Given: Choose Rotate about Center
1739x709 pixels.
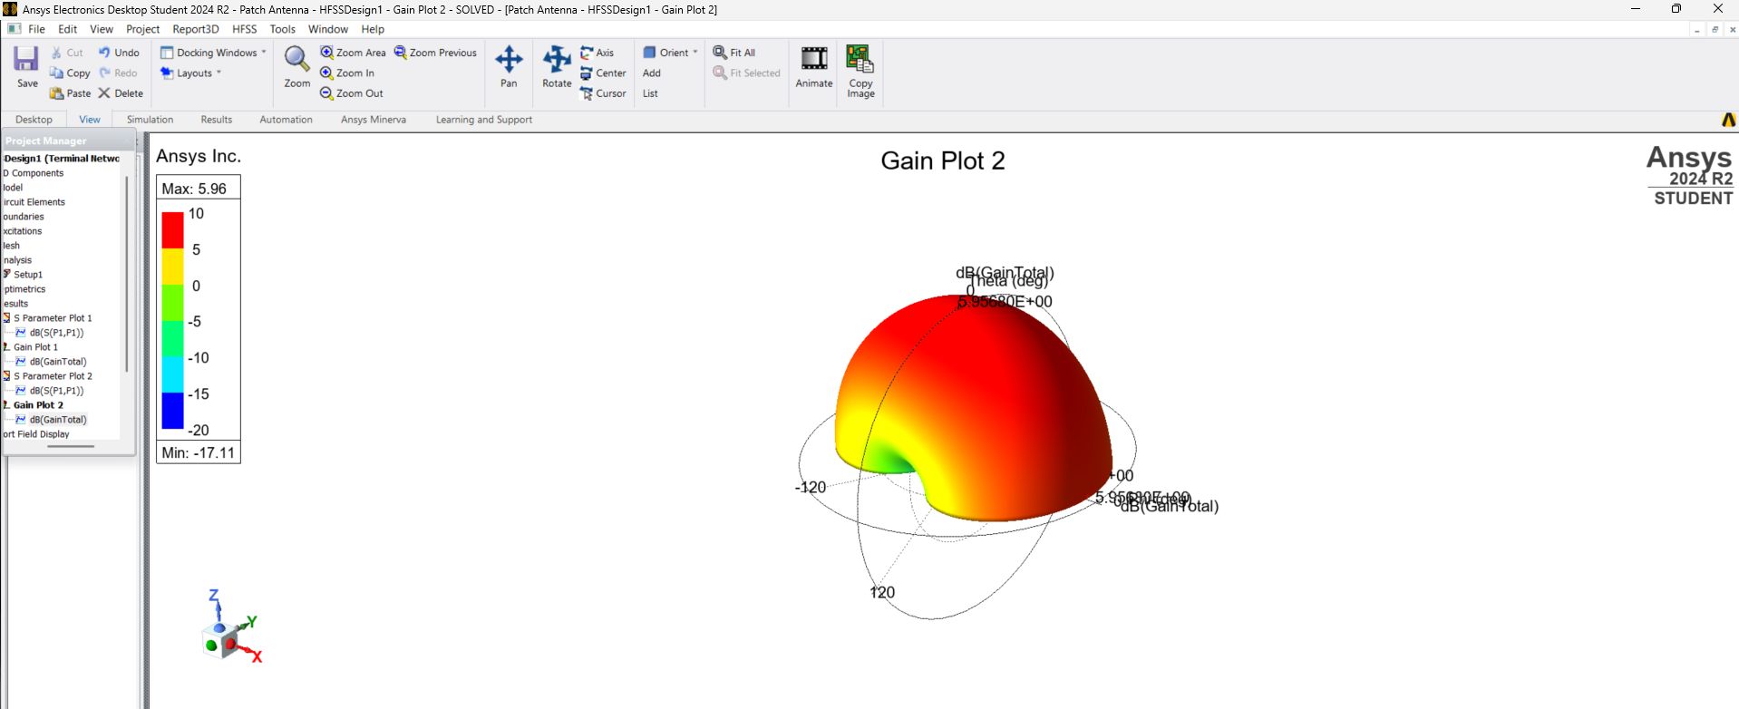Looking at the screenshot, I should pyautogui.click(x=603, y=73).
